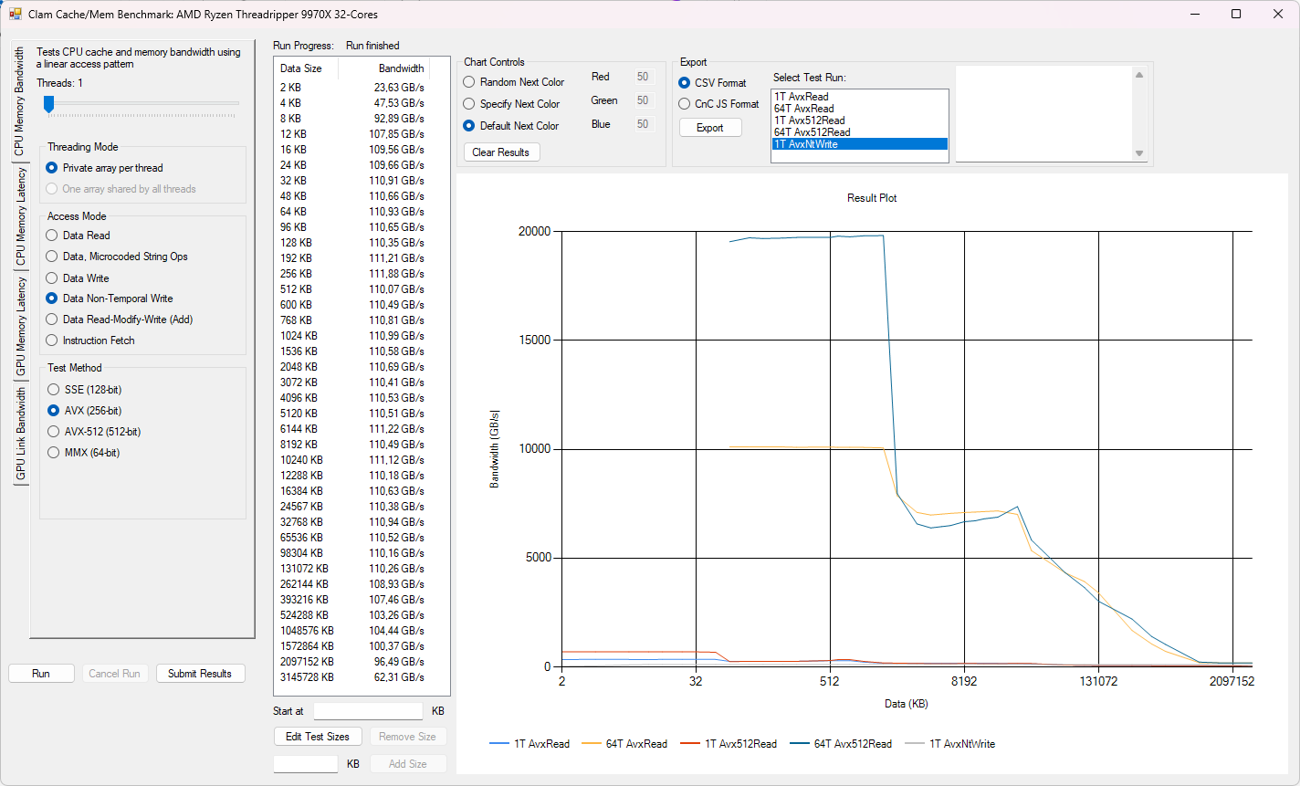This screenshot has width=1300, height=786.
Task: Select the 2 KB result row
Action: pyautogui.click(x=352, y=88)
